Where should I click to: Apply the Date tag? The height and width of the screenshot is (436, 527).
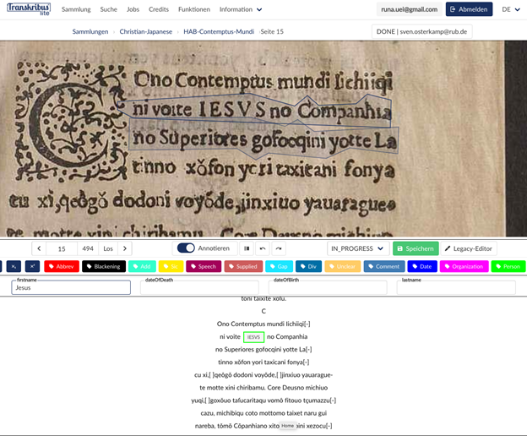point(422,266)
